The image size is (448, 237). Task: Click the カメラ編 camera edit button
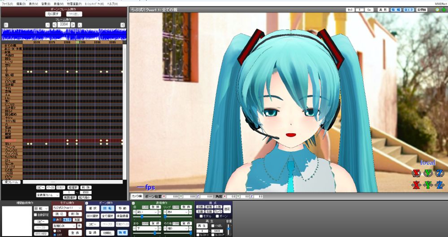click(x=137, y=196)
